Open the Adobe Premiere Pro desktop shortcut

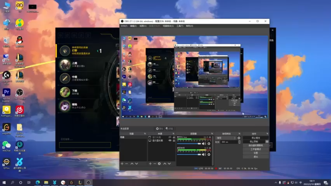coord(6,95)
